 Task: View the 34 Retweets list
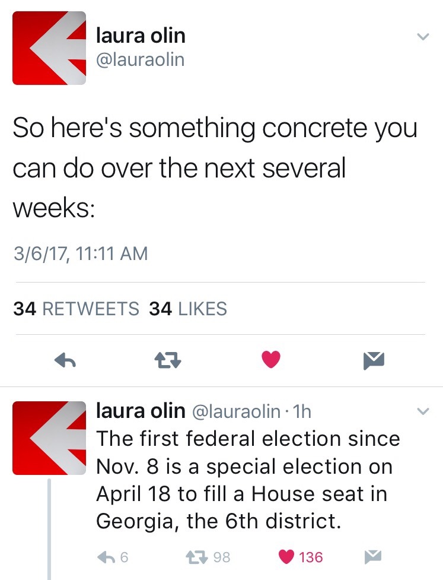pyautogui.click(x=76, y=309)
